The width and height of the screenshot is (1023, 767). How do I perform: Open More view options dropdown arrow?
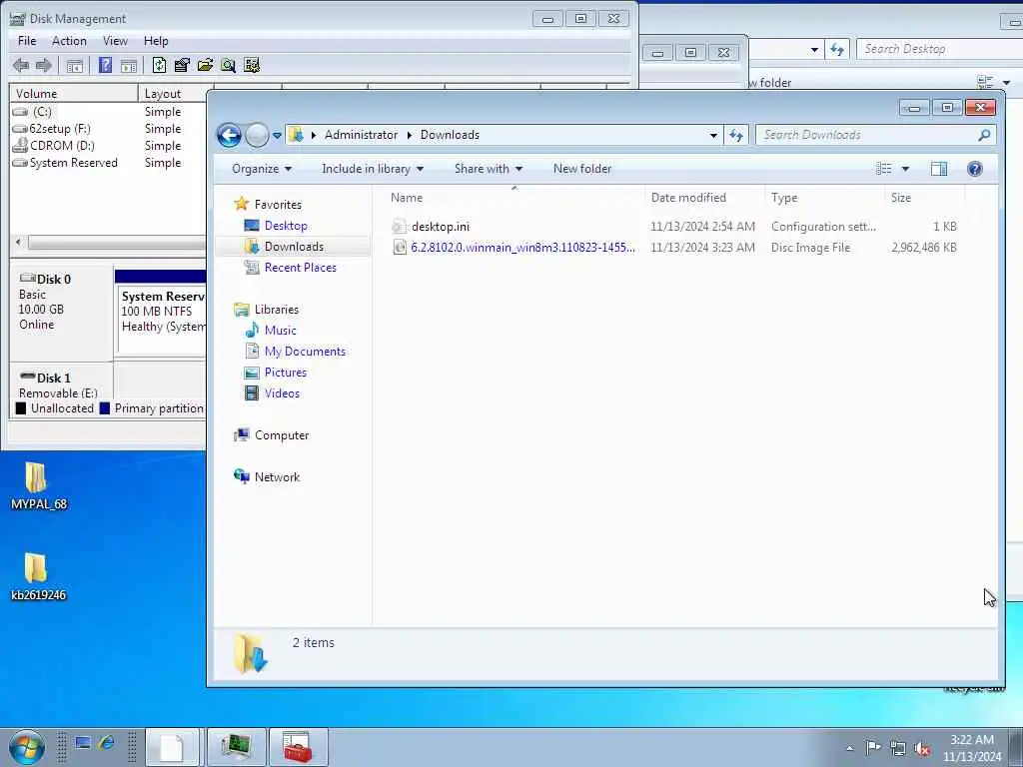coord(905,169)
